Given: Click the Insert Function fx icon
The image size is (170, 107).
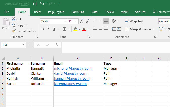Looking at the screenshot, I should [x=57, y=45].
